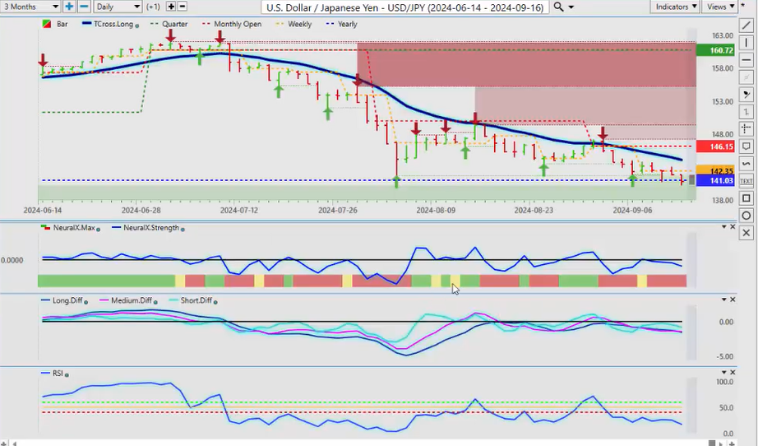Open the NeuralX panel options arrow

(x=724, y=227)
